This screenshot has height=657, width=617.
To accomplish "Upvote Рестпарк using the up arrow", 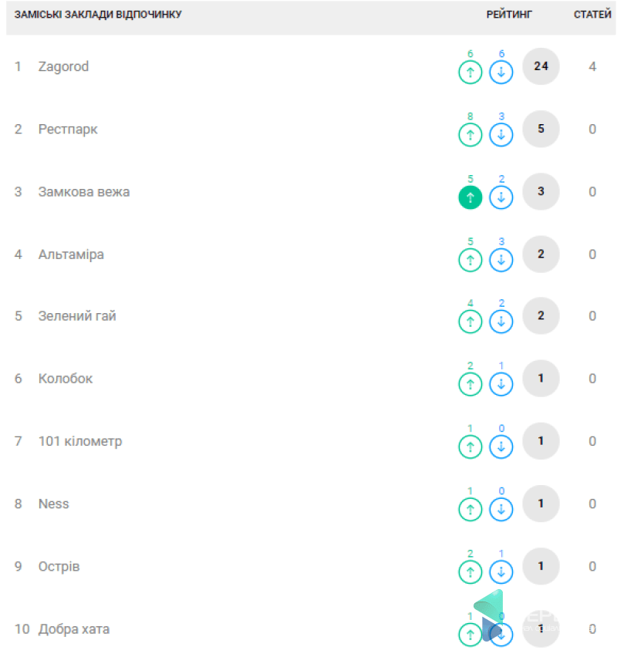I will [470, 135].
